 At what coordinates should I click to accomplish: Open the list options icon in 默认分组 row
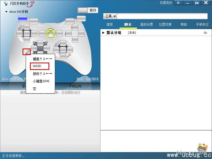pos(205,33)
